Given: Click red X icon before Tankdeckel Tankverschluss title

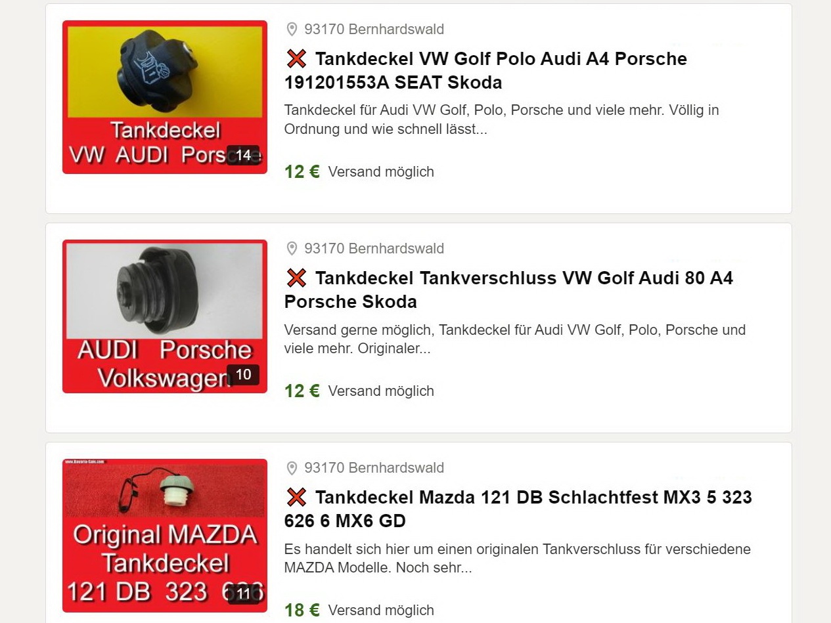Looking at the screenshot, I should click(296, 278).
